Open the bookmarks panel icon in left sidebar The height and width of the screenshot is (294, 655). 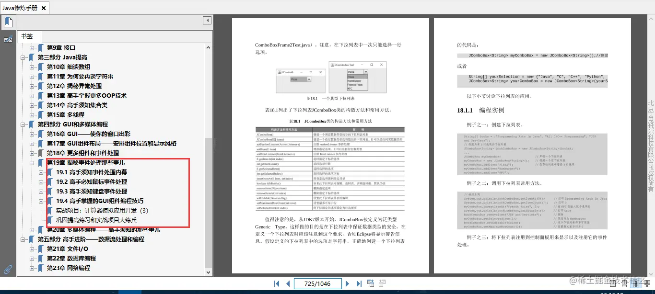click(8, 22)
